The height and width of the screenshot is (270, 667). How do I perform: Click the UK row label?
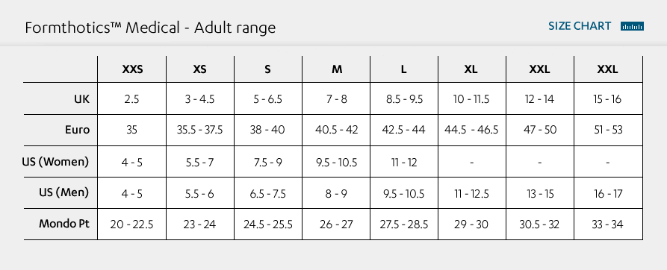[x=81, y=99]
